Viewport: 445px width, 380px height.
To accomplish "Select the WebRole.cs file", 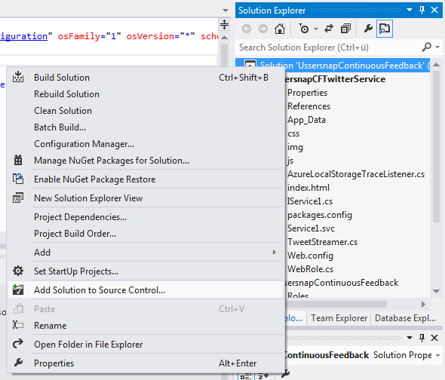I will 310,269.
